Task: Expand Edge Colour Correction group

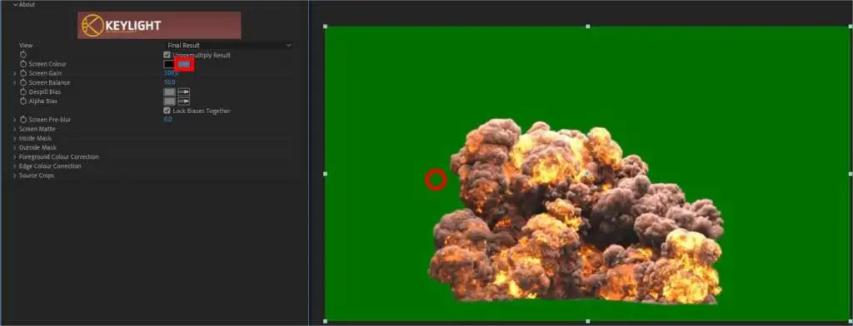Action: [15, 166]
